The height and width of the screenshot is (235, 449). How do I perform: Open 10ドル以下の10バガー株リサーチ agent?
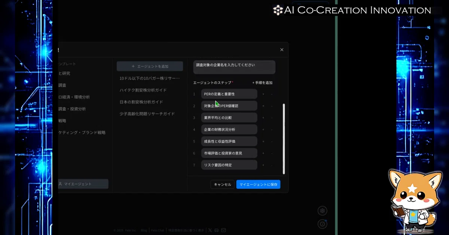pyautogui.click(x=150, y=78)
